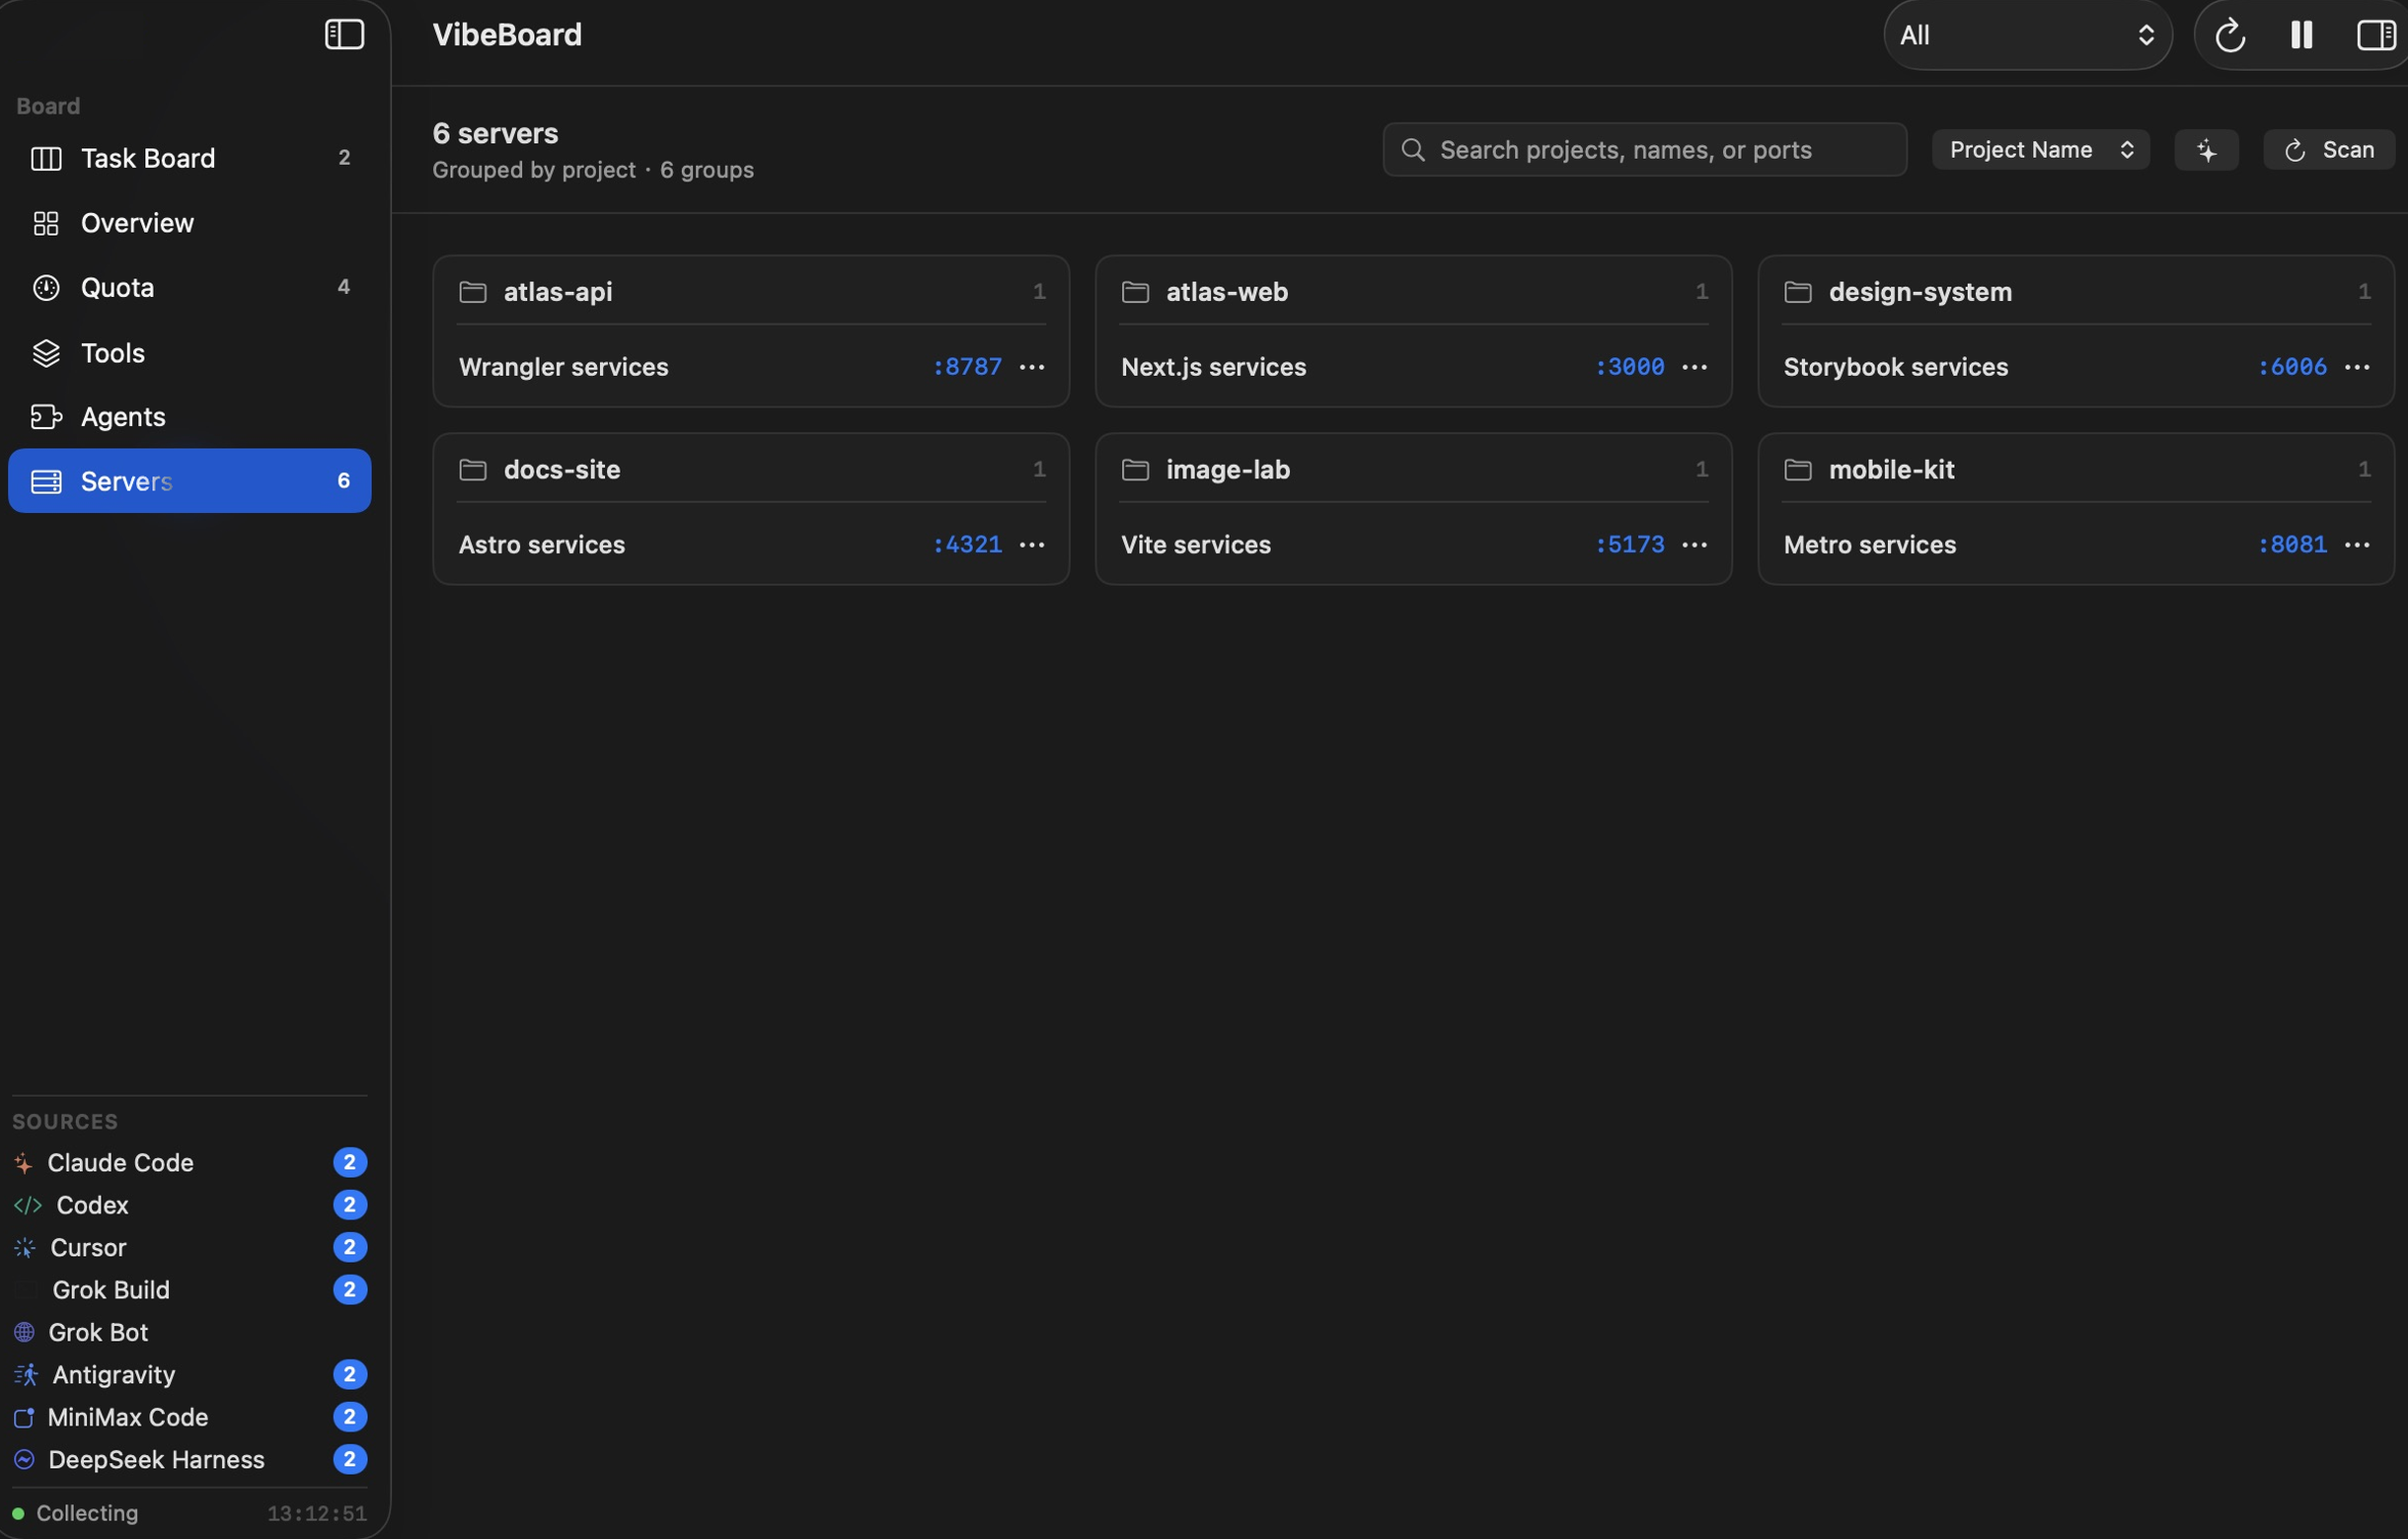Click the Antigravity source icon

26,1375
